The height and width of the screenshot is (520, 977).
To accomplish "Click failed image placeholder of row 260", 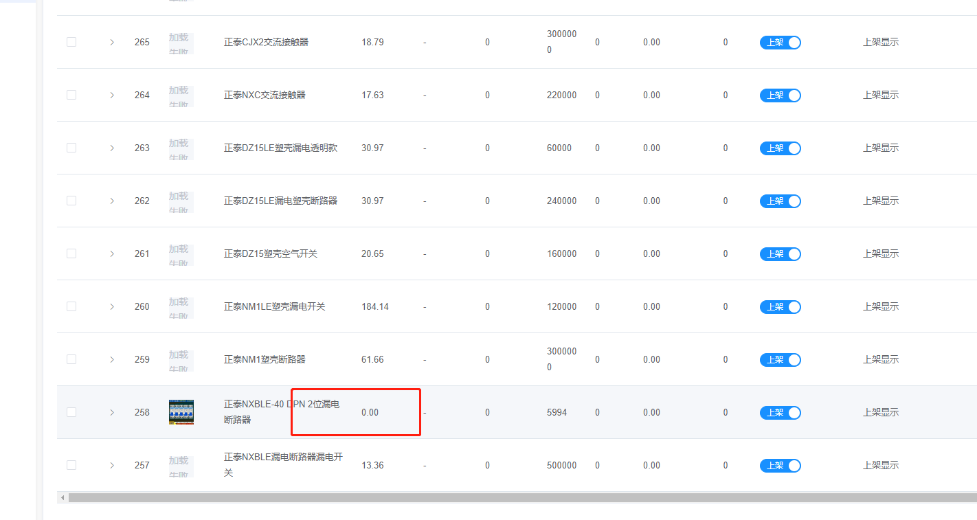I will pos(181,308).
